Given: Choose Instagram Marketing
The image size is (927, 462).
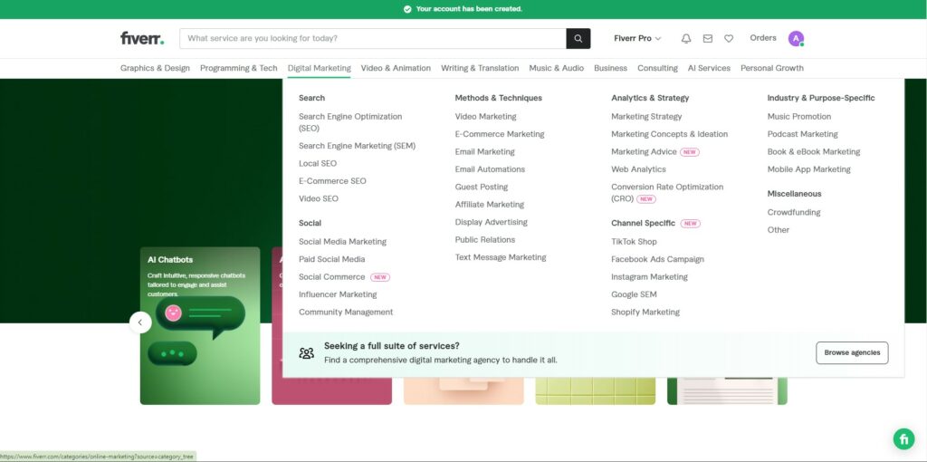Looking at the screenshot, I should (x=649, y=277).
